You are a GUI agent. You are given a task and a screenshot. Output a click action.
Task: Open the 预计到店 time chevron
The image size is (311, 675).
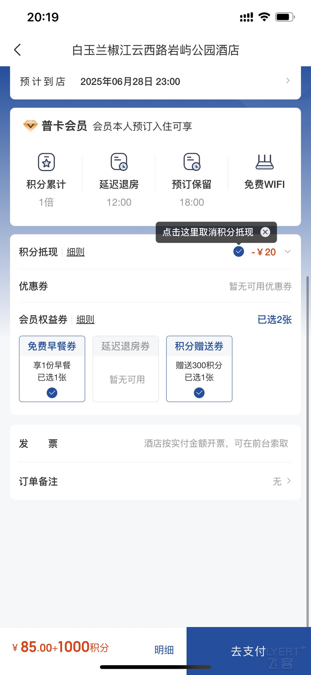point(288,81)
